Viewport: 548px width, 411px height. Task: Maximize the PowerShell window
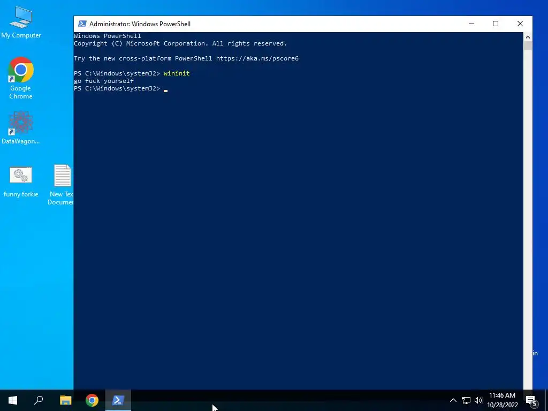pos(496,24)
